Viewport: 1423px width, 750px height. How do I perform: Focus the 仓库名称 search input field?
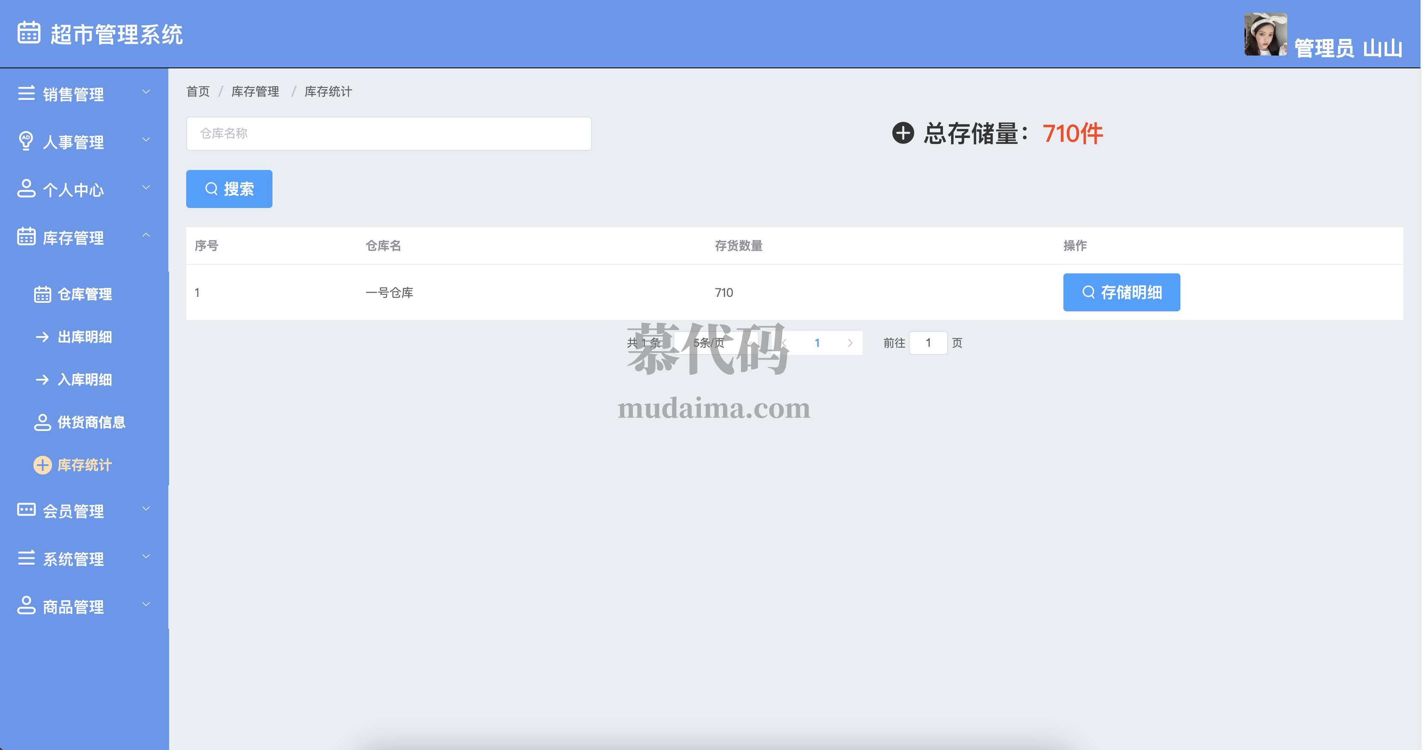pyautogui.click(x=388, y=134)
